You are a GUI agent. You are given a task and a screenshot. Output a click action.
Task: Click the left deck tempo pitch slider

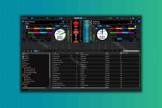24,32
